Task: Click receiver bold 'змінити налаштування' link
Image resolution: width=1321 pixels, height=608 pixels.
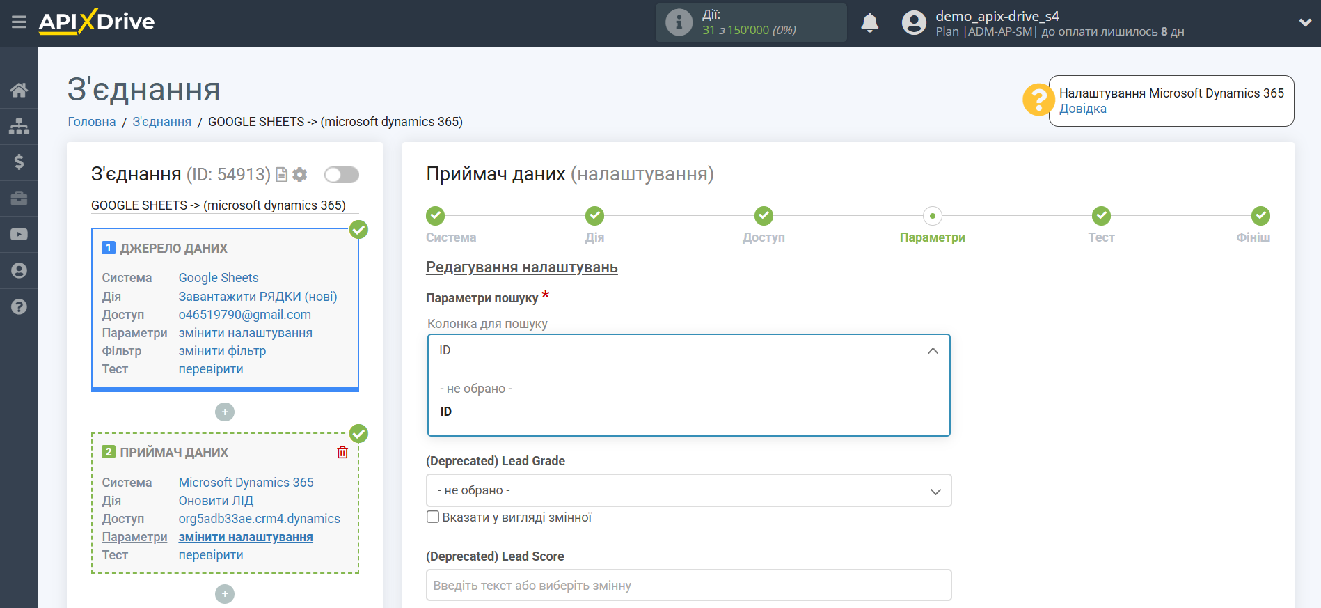Action: pos(246,537)
